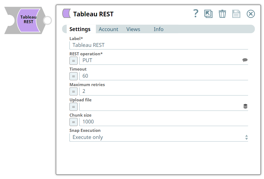Open the comment bubble on REST operation
Screen dimensions: 264x179
click(245, 60)
